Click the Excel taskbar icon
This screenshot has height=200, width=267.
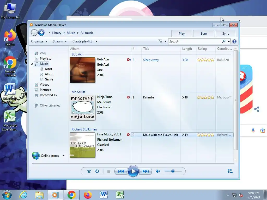[120, 195]
